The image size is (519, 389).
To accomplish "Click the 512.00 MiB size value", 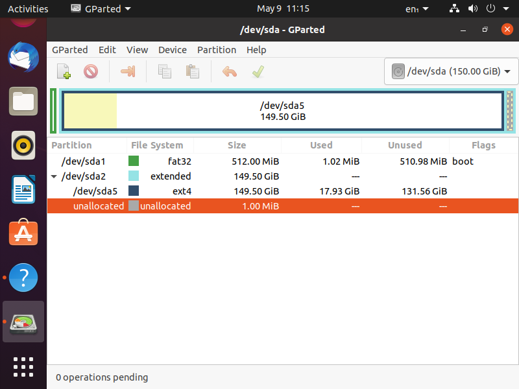I will pyautogui.click(x=255, y=161).
